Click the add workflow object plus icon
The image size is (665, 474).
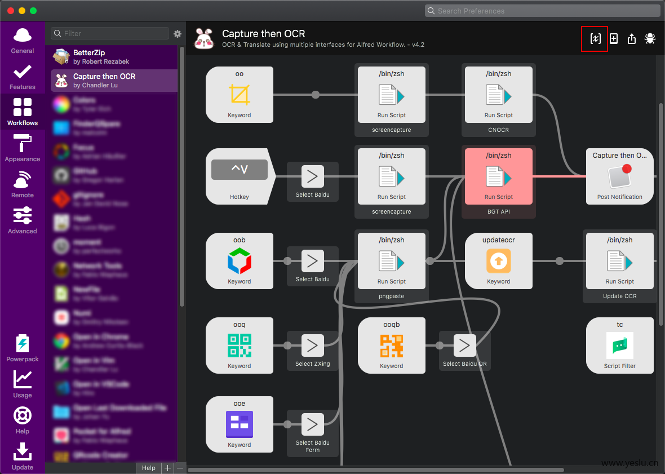tap(614, 38)
